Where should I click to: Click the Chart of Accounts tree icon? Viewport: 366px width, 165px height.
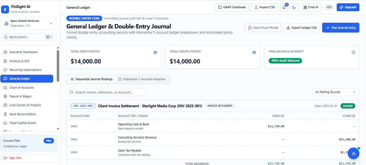[x=5, y=88]
